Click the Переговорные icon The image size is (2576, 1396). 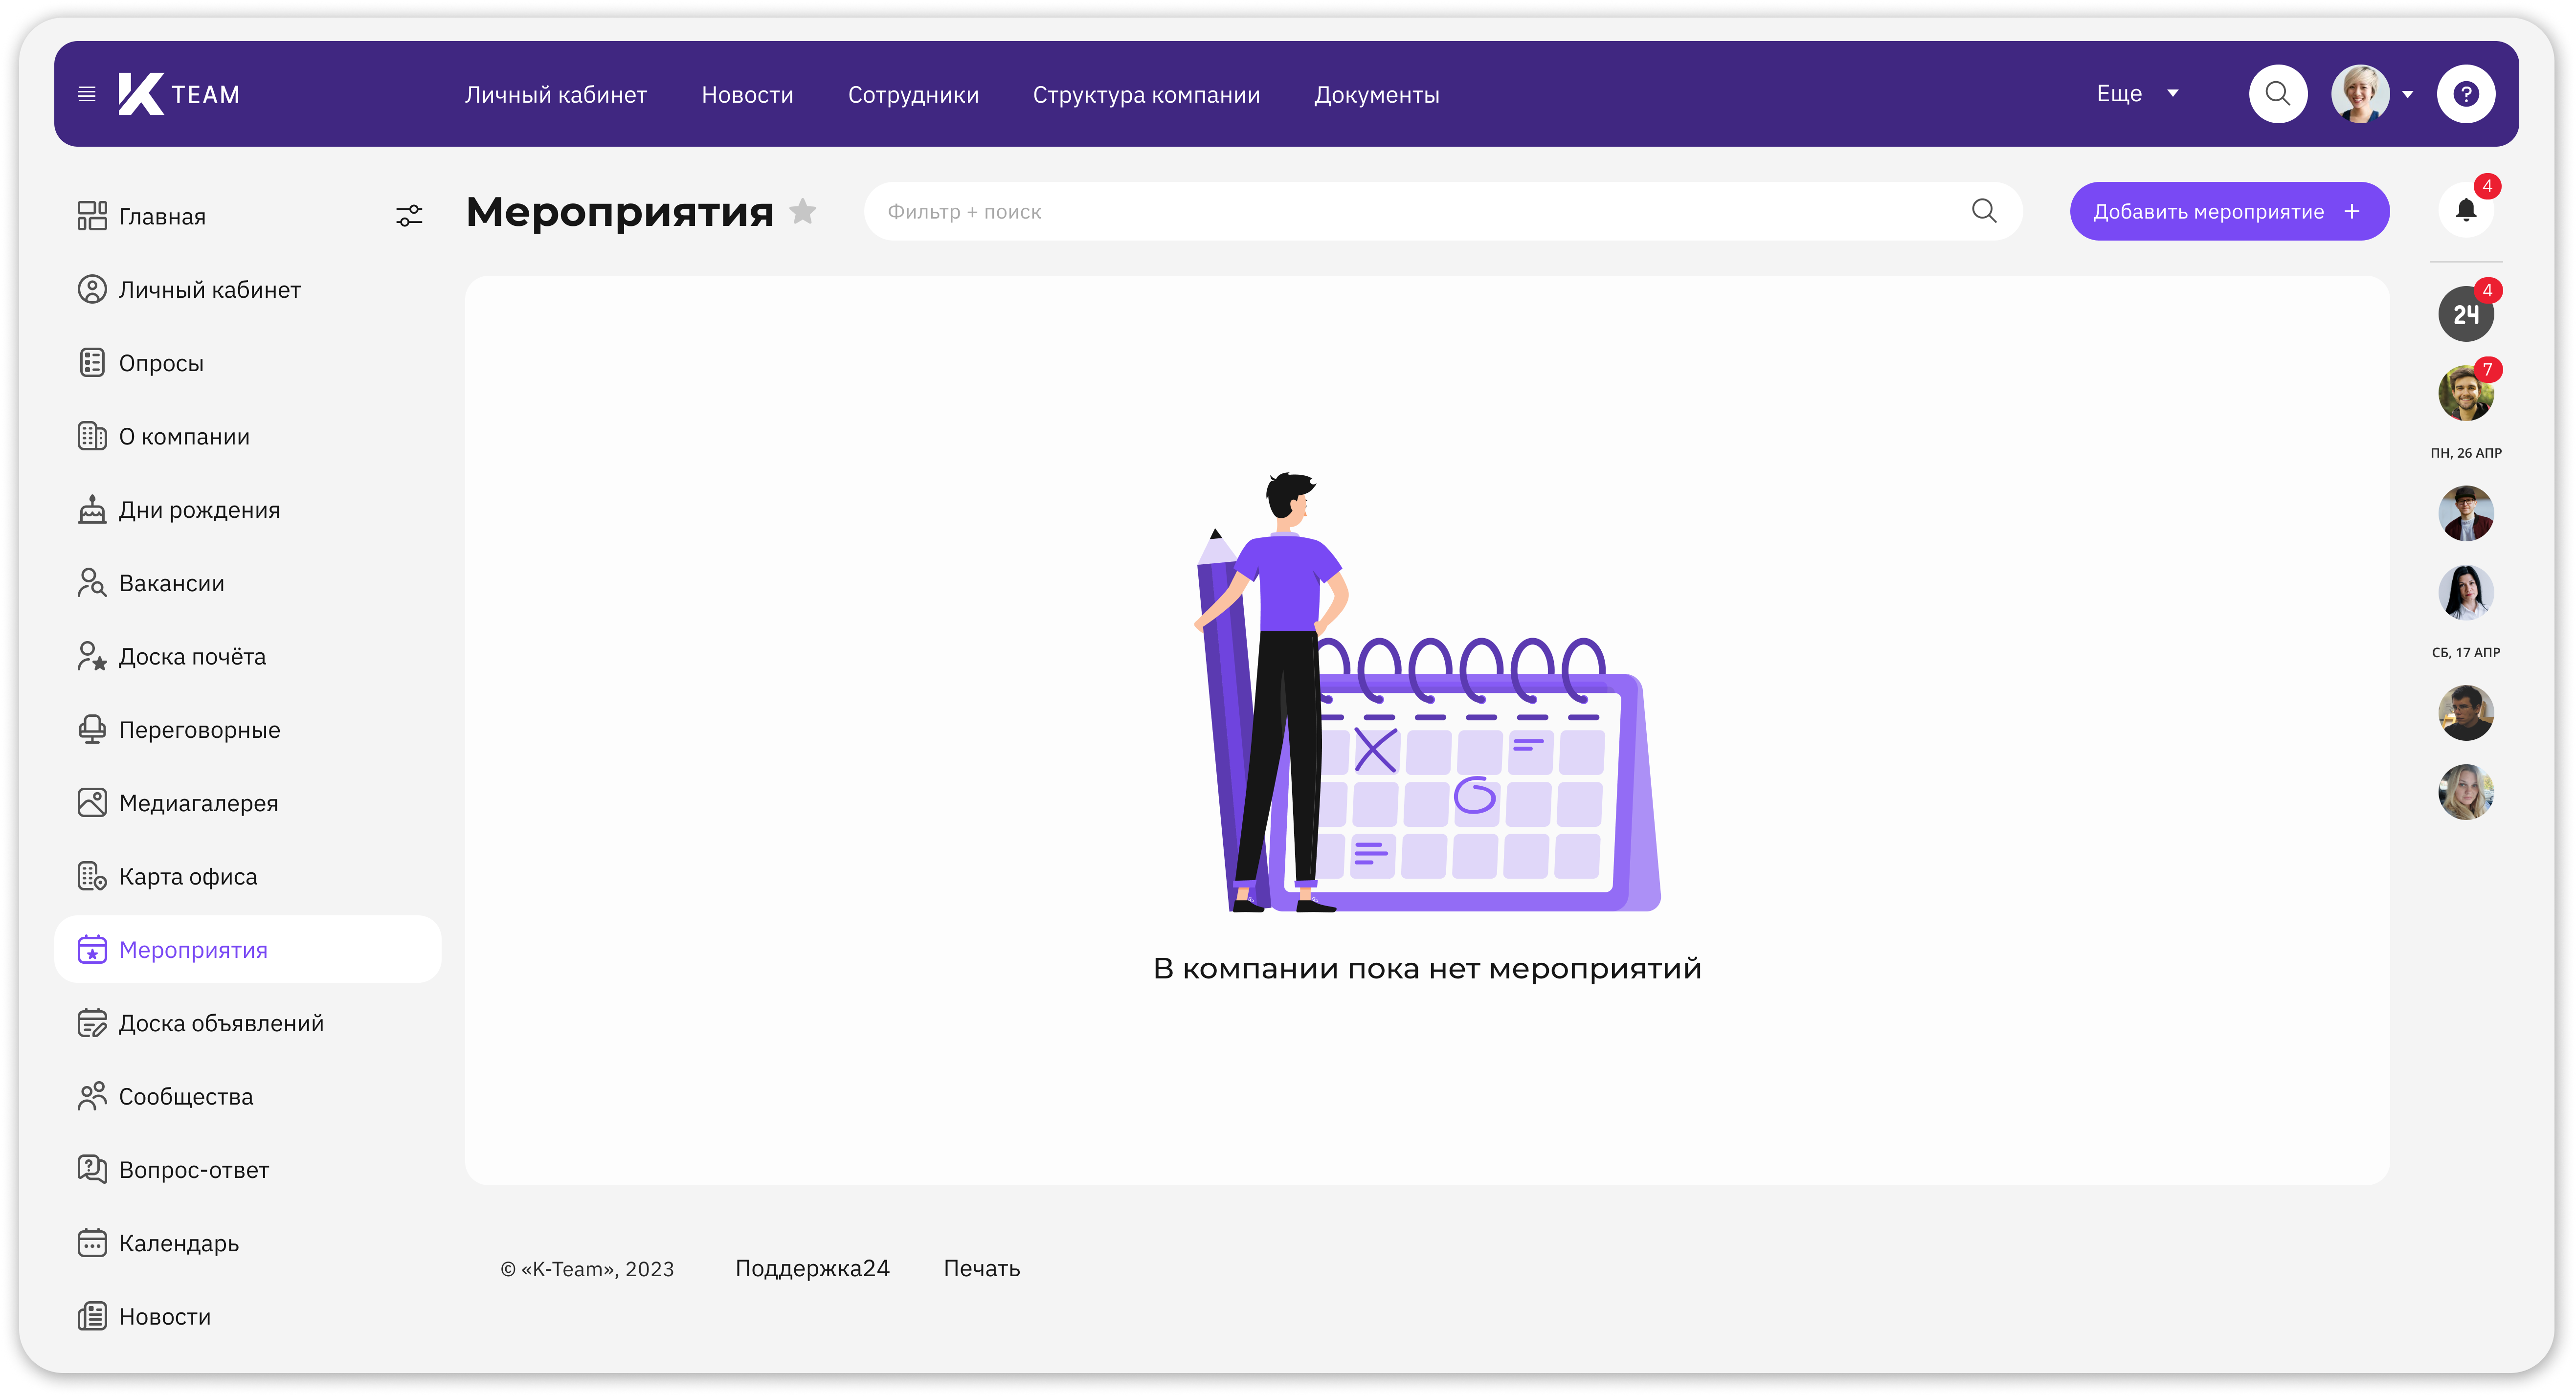[x=92, y=729]
